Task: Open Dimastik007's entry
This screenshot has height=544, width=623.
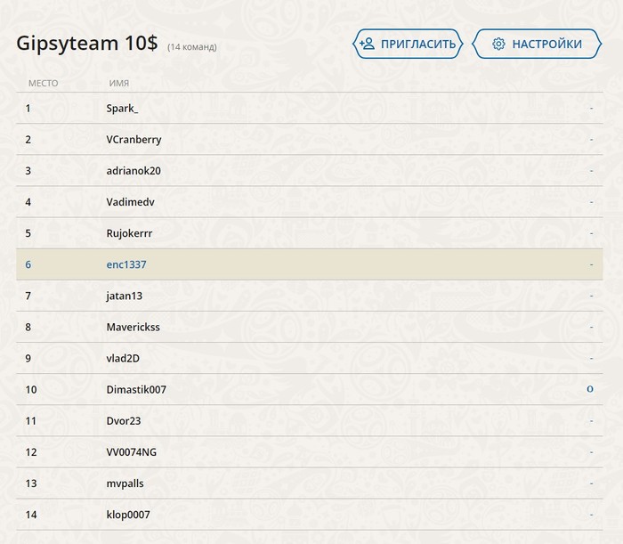Action: [x=310, y=389]
